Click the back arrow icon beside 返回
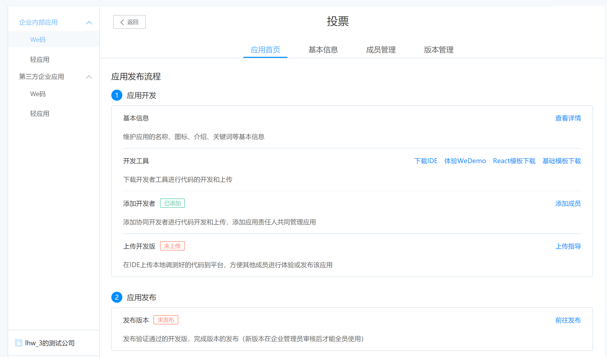The image size is (607, 357). 122,22
